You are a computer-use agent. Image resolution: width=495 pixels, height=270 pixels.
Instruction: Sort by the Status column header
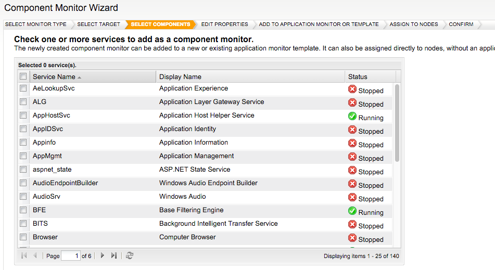click(358, 77)
